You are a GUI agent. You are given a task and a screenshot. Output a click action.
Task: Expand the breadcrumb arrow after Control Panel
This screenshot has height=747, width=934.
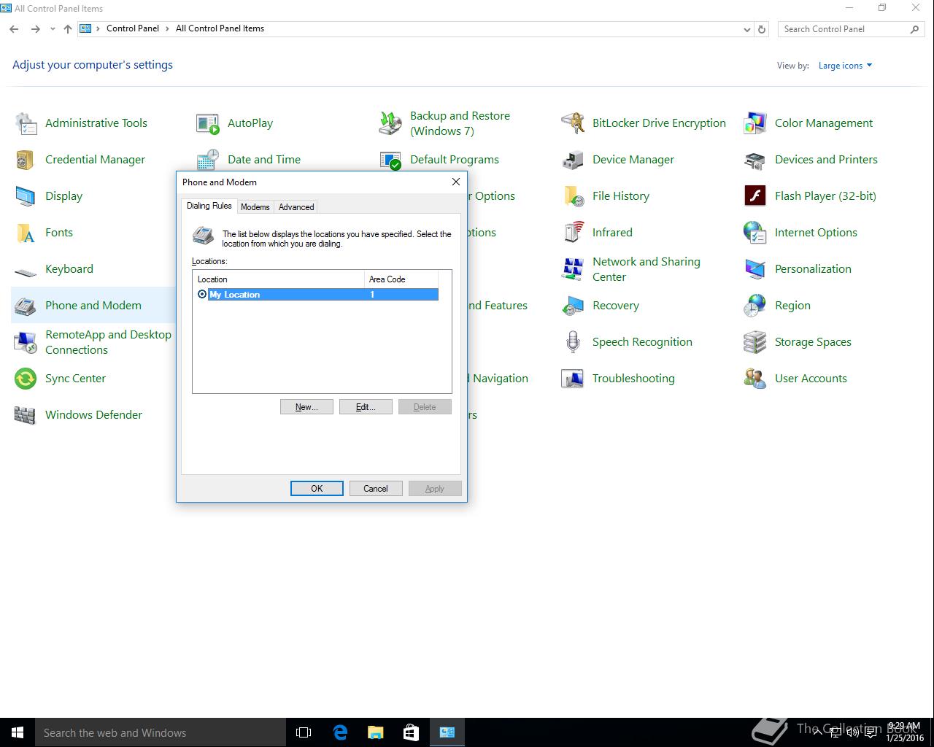168,28
